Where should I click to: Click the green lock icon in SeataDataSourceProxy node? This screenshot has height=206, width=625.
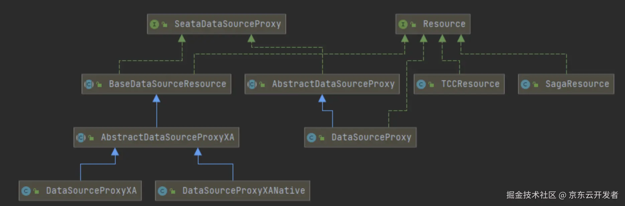click(164, 24)
